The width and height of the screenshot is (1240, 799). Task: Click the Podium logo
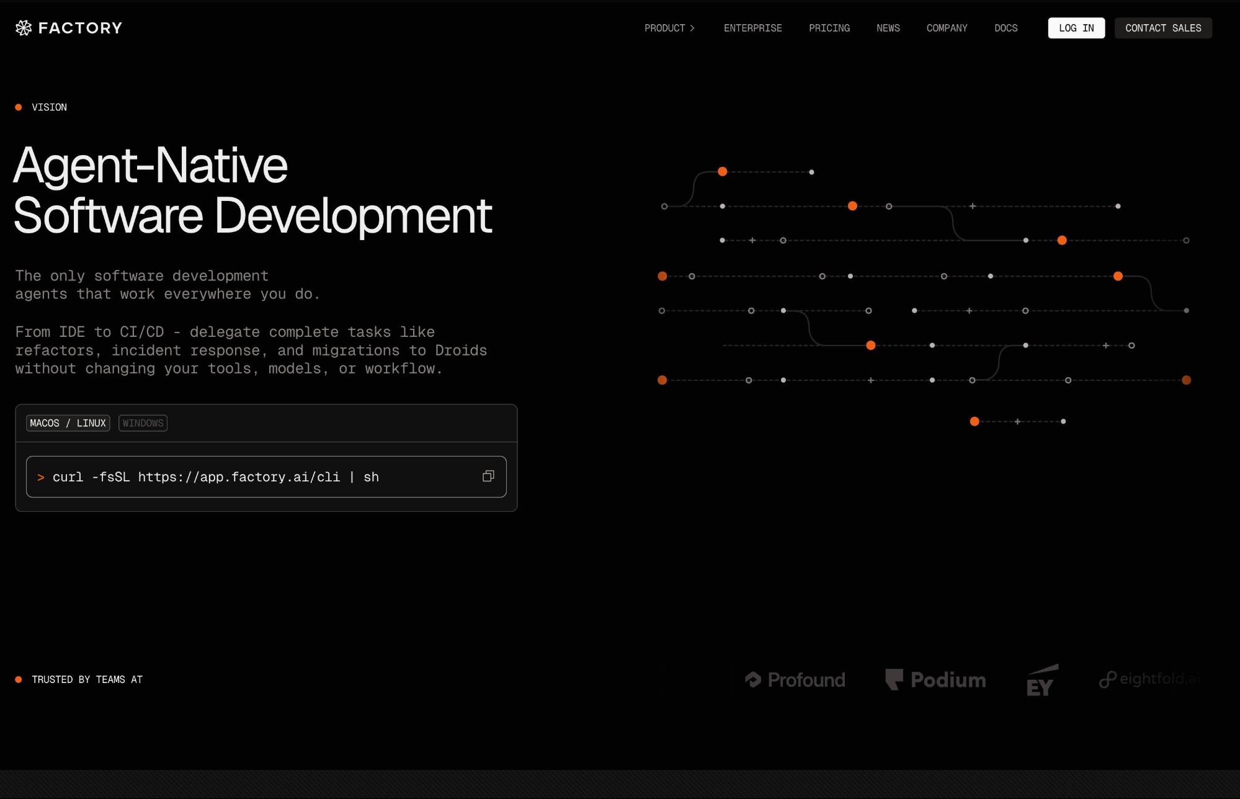point(935,680)
